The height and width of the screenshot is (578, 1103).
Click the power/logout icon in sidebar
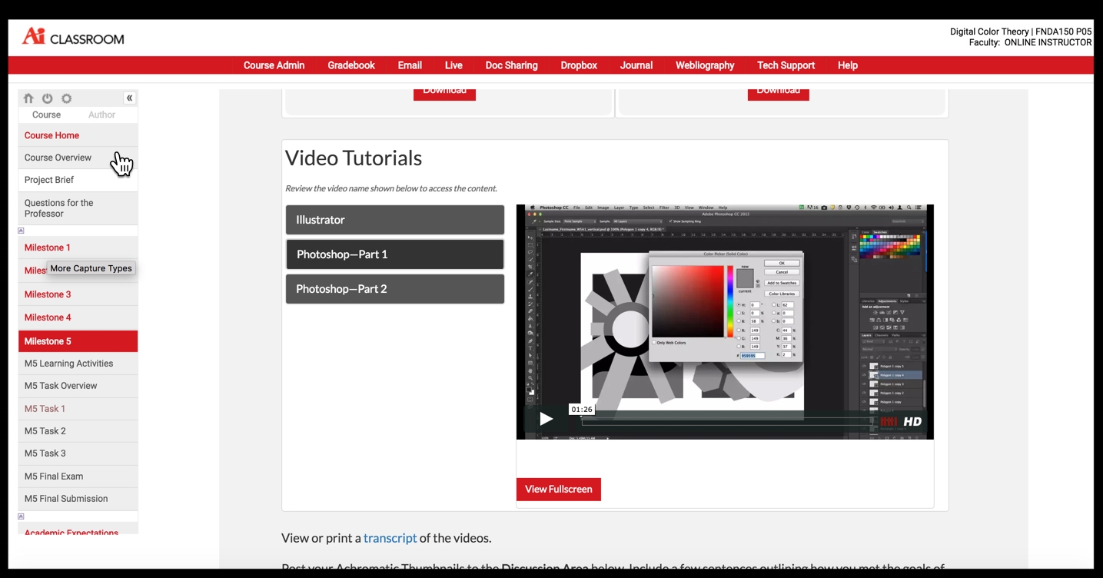coord(48,98)
